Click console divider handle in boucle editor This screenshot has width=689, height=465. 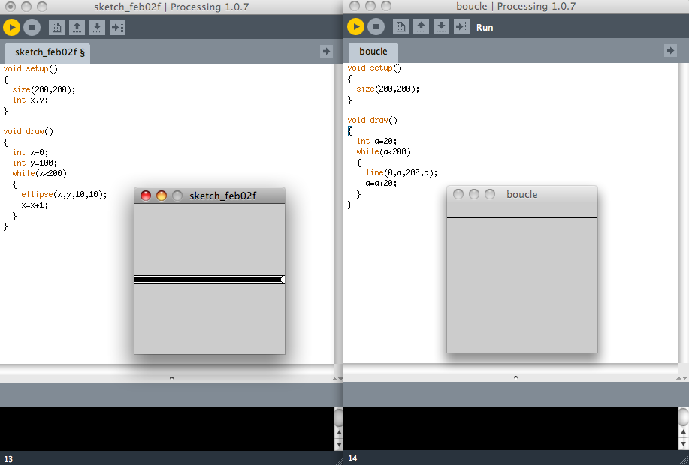[515, 377]
